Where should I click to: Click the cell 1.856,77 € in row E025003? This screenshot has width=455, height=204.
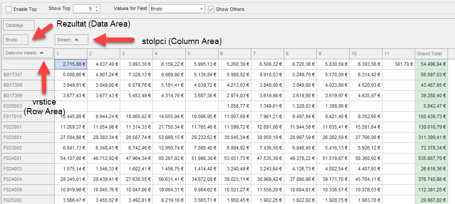coord(234,106)
